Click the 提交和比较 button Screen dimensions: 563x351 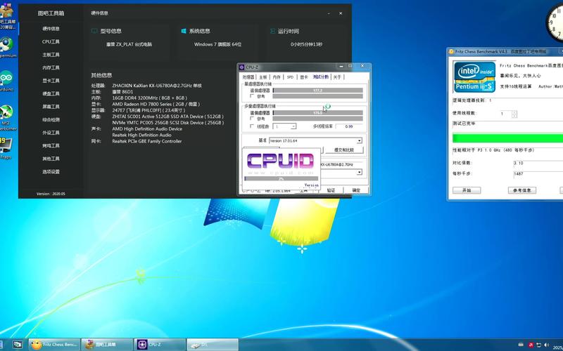[343, 150]
